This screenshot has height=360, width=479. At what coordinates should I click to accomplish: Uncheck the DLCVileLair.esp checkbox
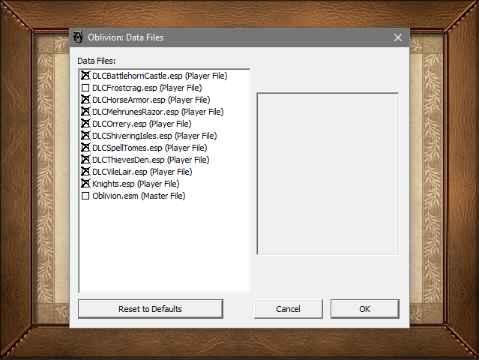click(85, 172)
